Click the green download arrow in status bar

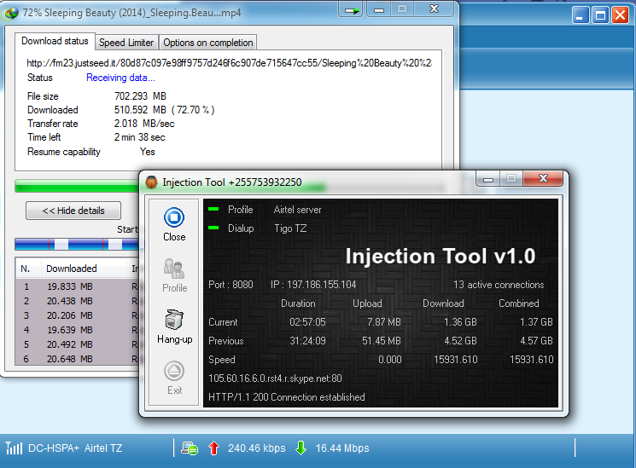tap(300, 448)
